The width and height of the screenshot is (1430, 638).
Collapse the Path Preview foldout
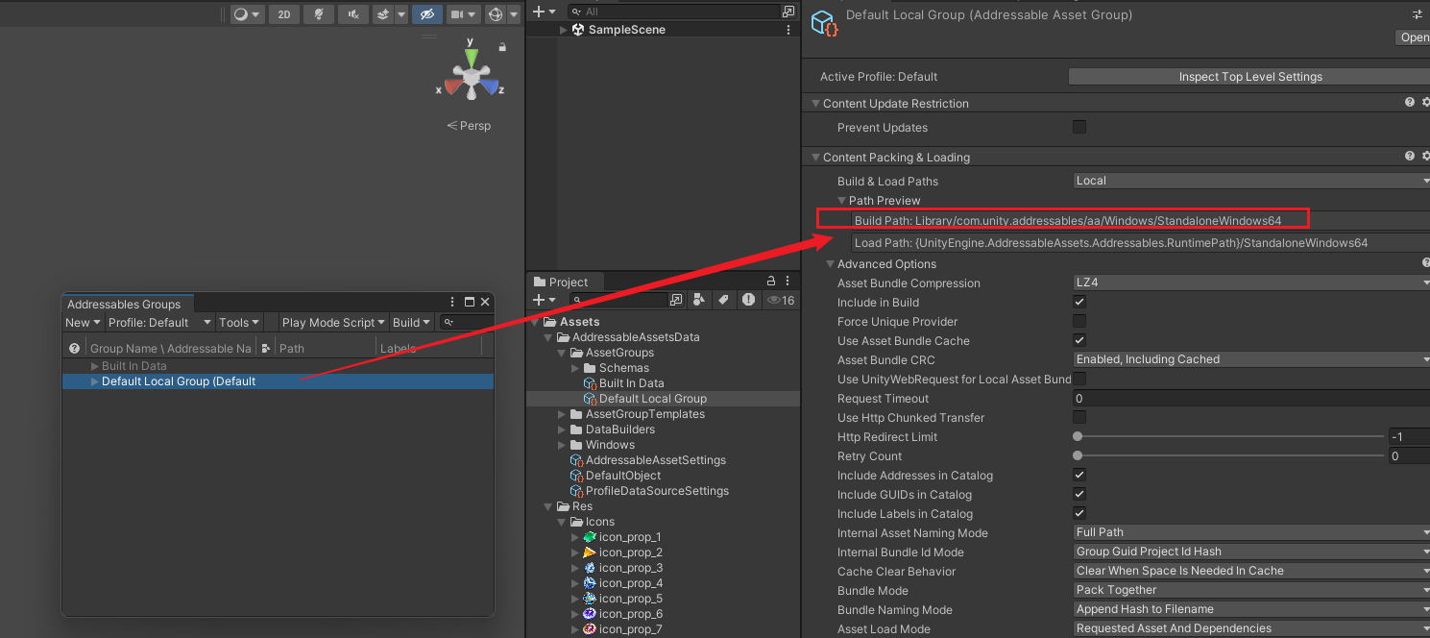tap(841, 201)
